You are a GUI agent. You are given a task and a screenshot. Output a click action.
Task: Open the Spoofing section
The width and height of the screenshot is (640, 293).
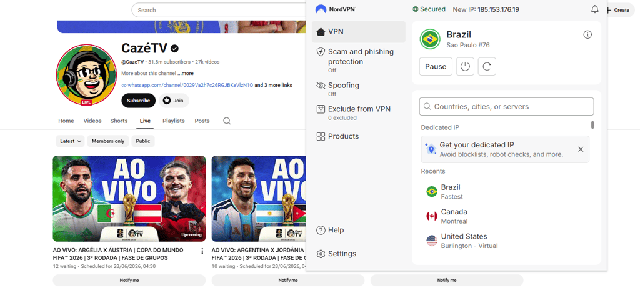(x=358, y=89)
